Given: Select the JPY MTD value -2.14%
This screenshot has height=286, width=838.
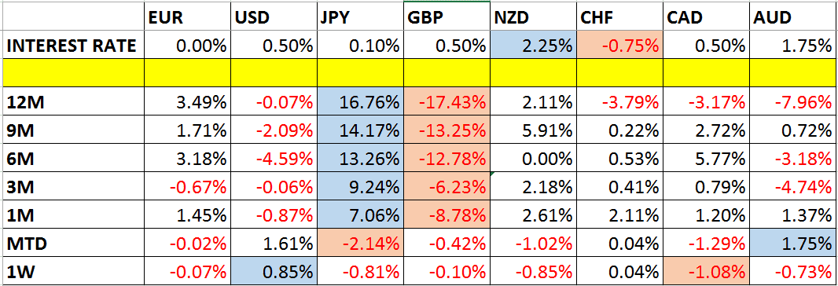Looking at the screenshot, I should [359, 244].
